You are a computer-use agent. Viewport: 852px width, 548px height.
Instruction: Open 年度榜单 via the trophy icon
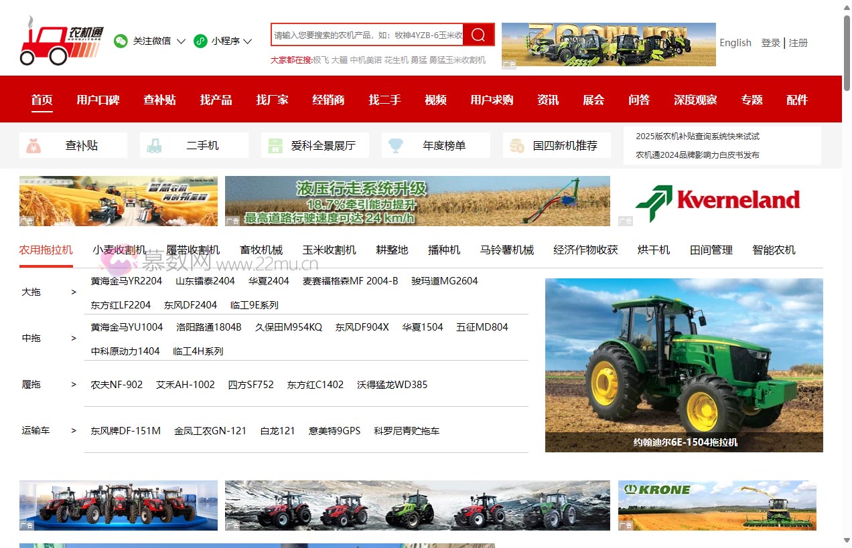(x=397, y=145)
